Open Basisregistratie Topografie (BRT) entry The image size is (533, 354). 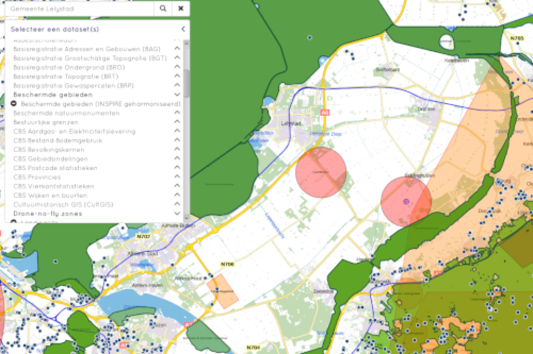(66, 76)
